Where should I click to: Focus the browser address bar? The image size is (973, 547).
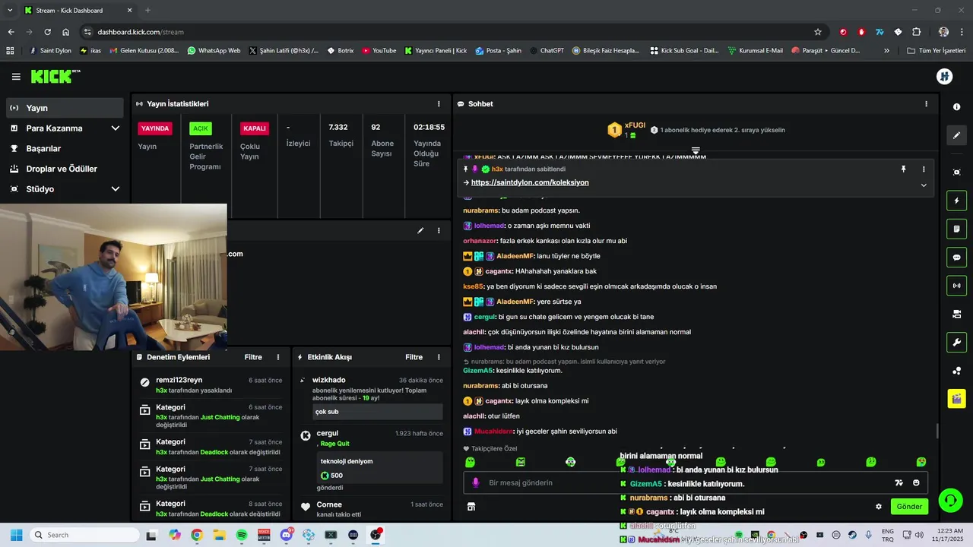pyautogui.click(x=448, y=32)
